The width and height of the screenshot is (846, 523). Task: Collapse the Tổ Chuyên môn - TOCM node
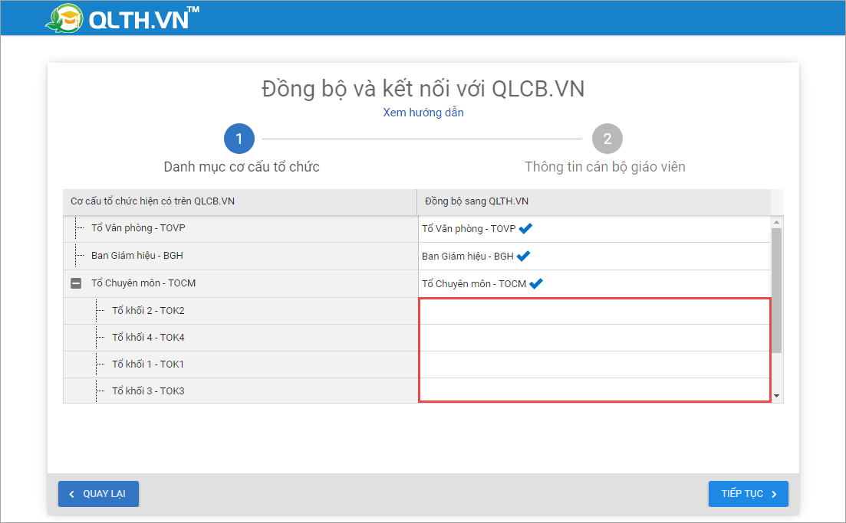76,283
